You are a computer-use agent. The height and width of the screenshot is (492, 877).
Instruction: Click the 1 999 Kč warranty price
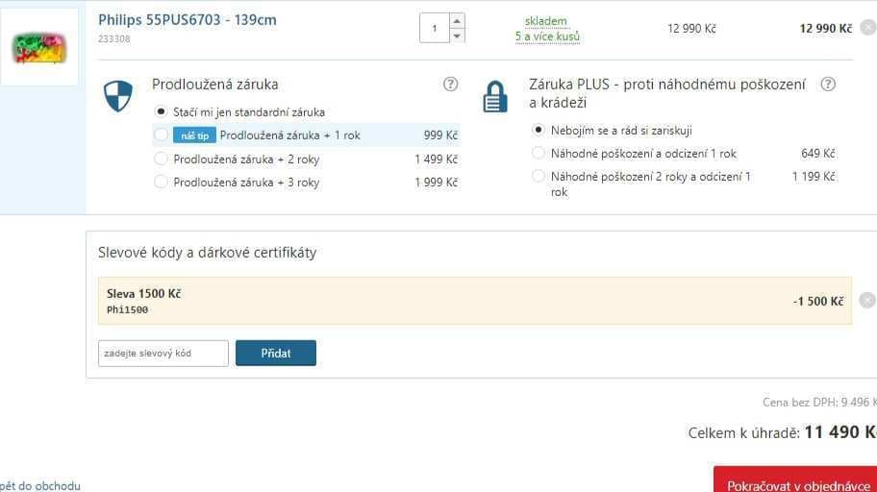(x=437, y=183)
